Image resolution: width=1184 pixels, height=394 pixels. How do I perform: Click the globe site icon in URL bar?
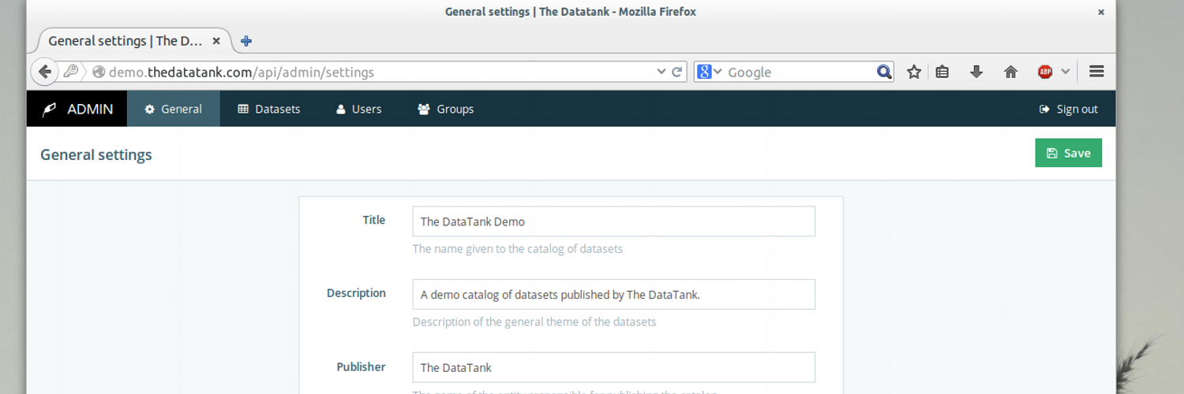coord(99,72)
